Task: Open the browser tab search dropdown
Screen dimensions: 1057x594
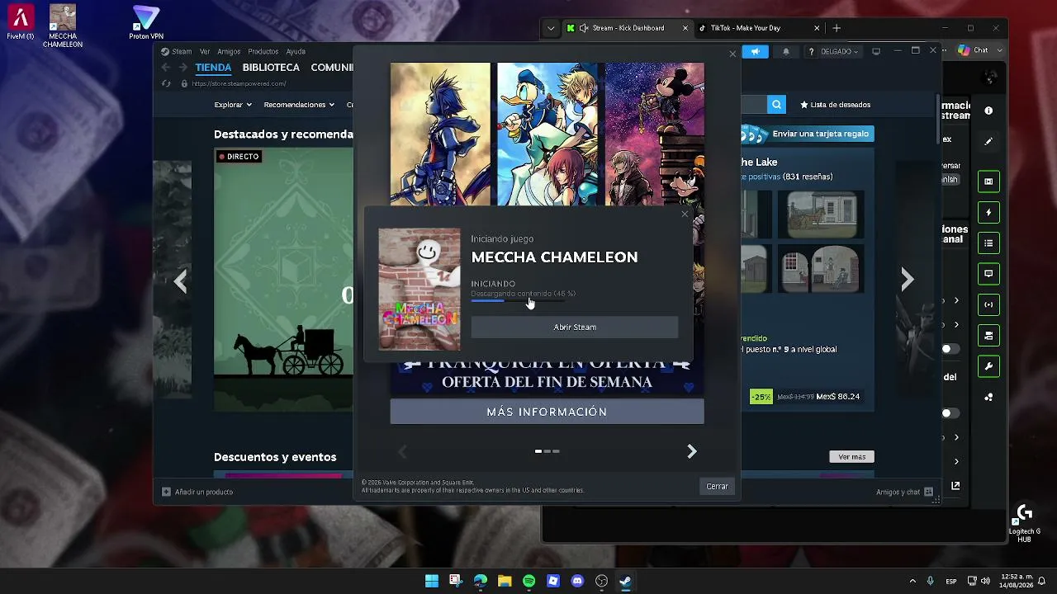Action: (551, 28)
